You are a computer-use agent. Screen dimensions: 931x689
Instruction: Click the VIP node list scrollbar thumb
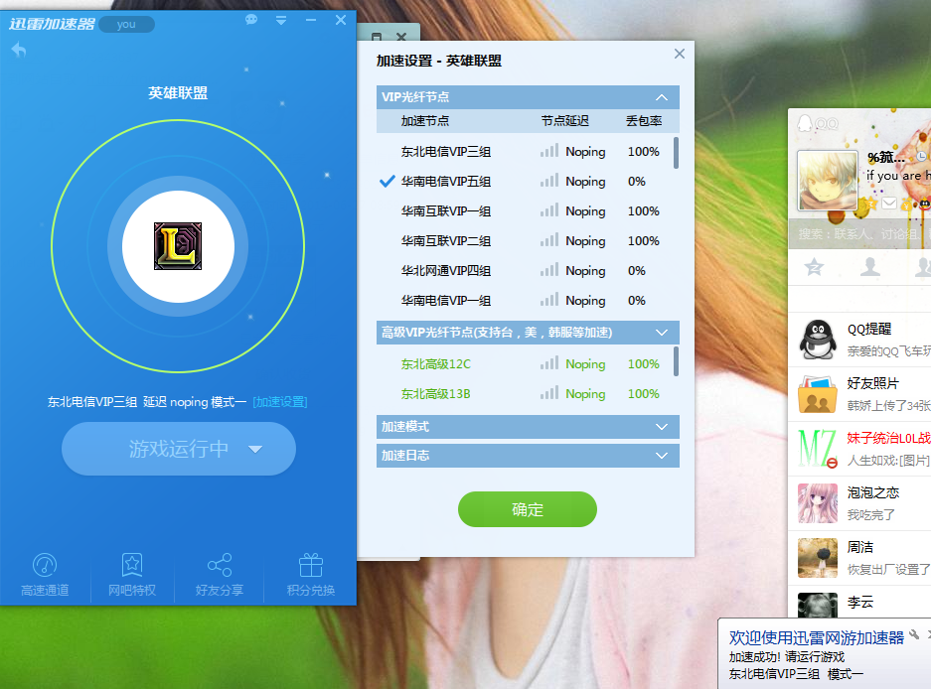(x=677, y=153)
